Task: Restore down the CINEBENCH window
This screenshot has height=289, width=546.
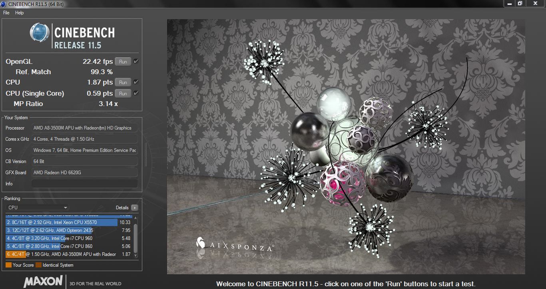Action: 520,3
